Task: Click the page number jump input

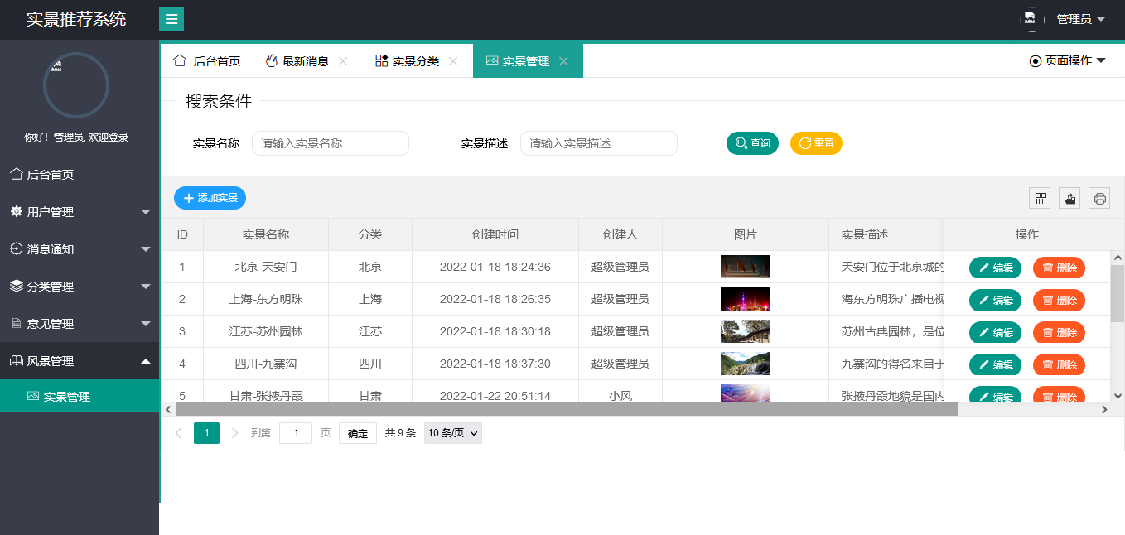Action: point(296,433)
